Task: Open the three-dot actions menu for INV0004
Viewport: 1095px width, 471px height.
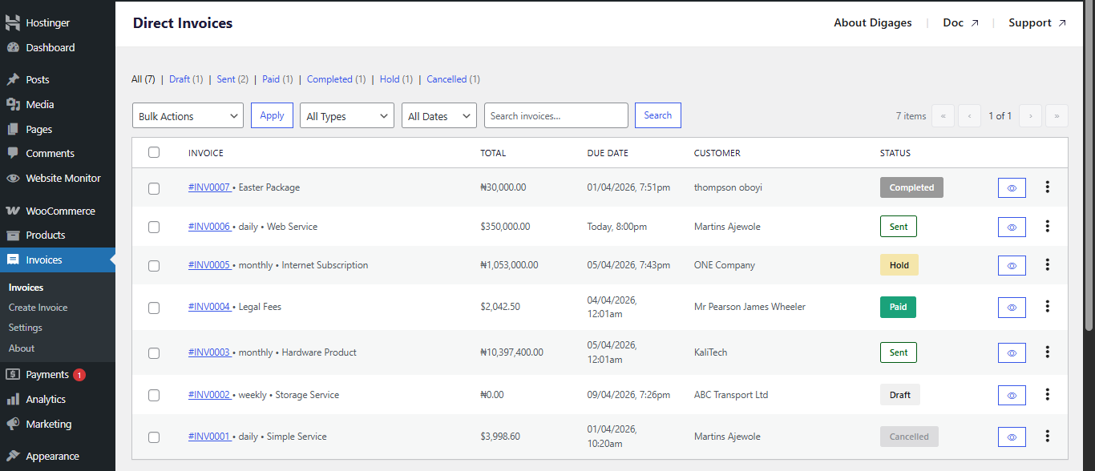Action: pyautogui.click(x=1047, y=307)
